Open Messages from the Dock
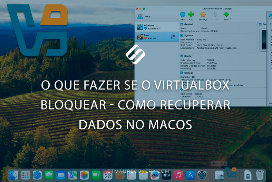Image resolution: width=272 pixels, height=182 pixels. tap(49, 175)
